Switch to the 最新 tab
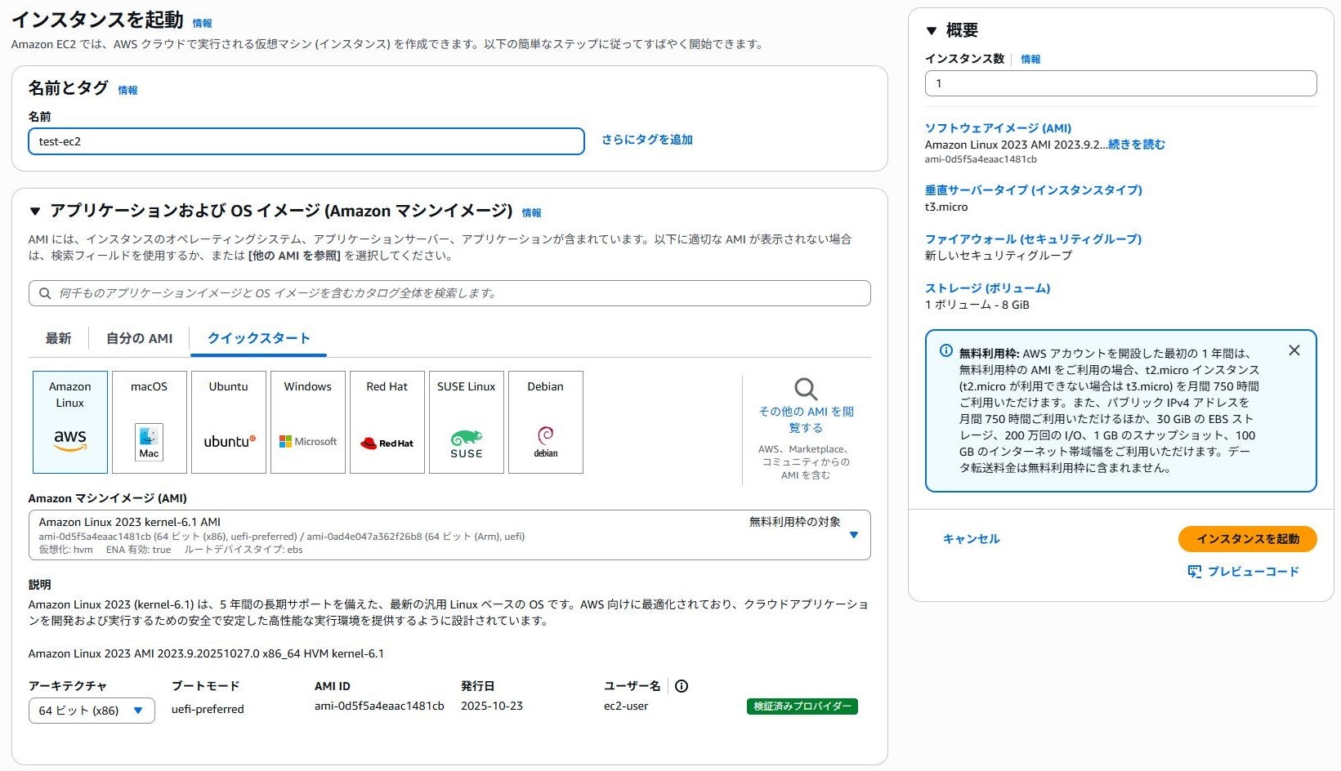Screen dimensions: 1341x771 58,338
